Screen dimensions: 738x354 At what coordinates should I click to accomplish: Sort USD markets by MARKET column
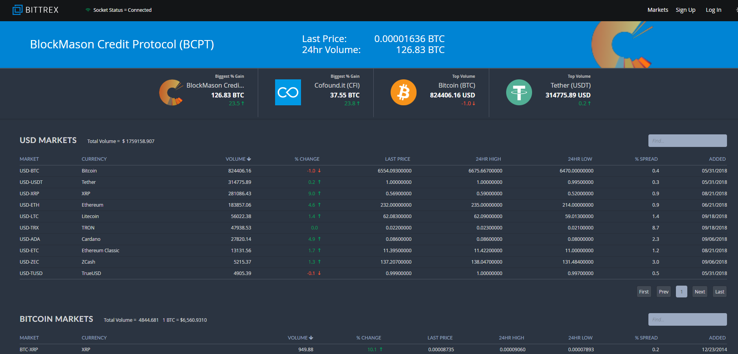[x=29, y=159]
